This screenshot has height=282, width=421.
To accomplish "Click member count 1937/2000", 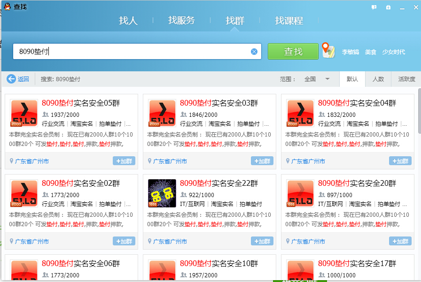I will coord(65,115).
